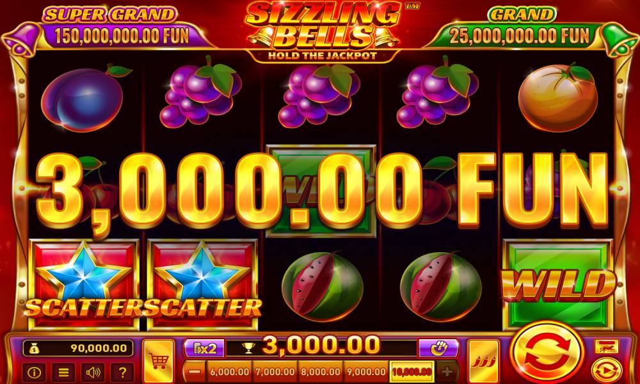Open help with the question mark icon

tap(122, 372)
